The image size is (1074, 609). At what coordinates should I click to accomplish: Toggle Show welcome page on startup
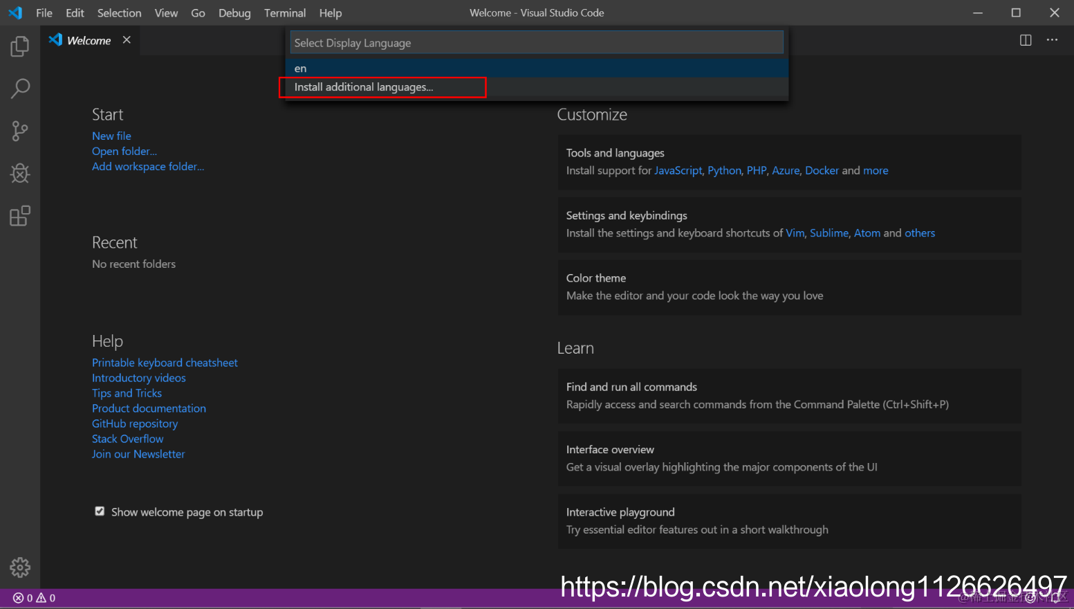pos(100,511)
